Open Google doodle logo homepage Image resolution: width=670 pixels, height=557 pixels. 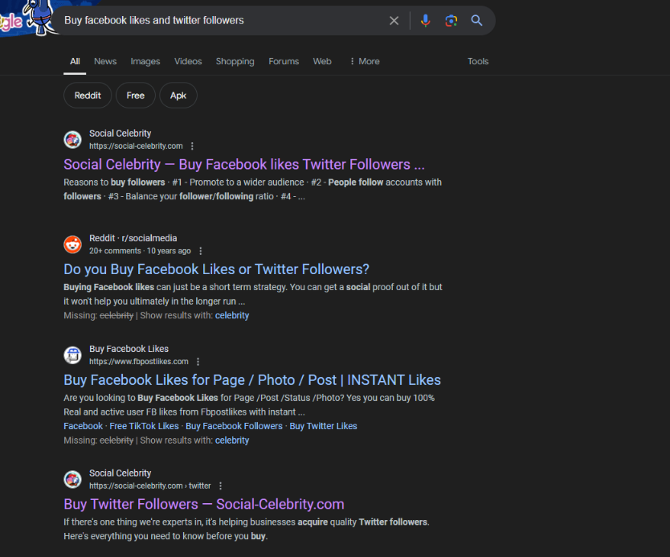coord(28,17)
